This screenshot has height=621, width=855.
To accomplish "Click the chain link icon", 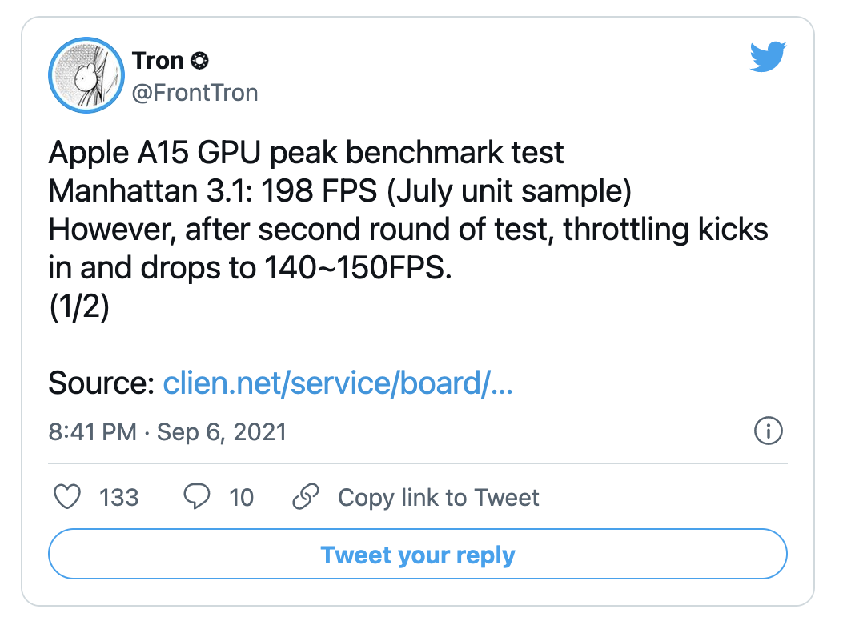I will [306, 498].
